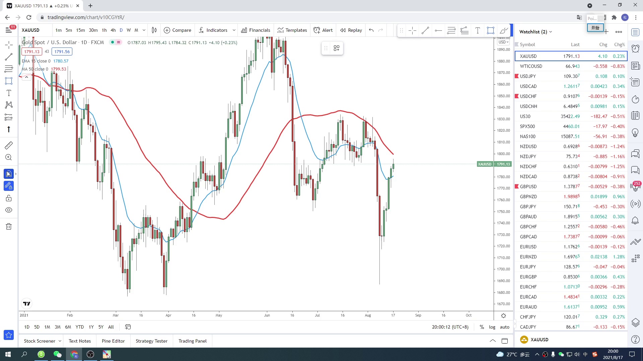Toggle lock all drawing tools
The width and height of the screenshot is (643, 361).
click(x=9, y=198)
